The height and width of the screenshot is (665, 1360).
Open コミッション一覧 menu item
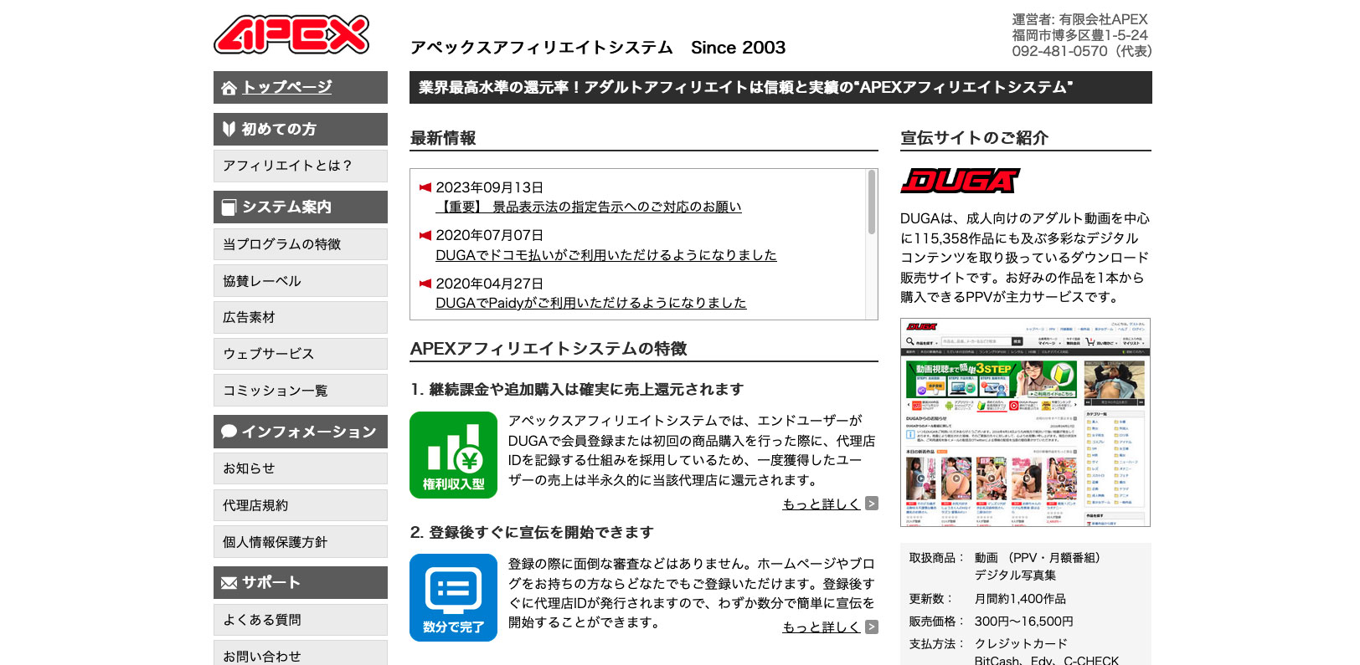(x=301, y=391)
